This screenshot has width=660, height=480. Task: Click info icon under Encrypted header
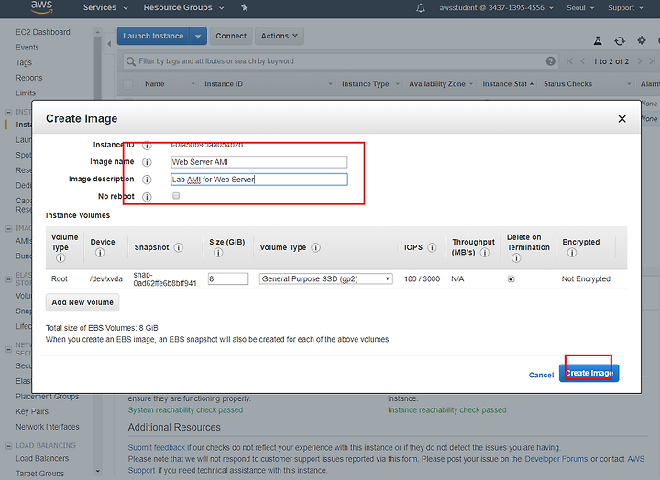(572, 253)
